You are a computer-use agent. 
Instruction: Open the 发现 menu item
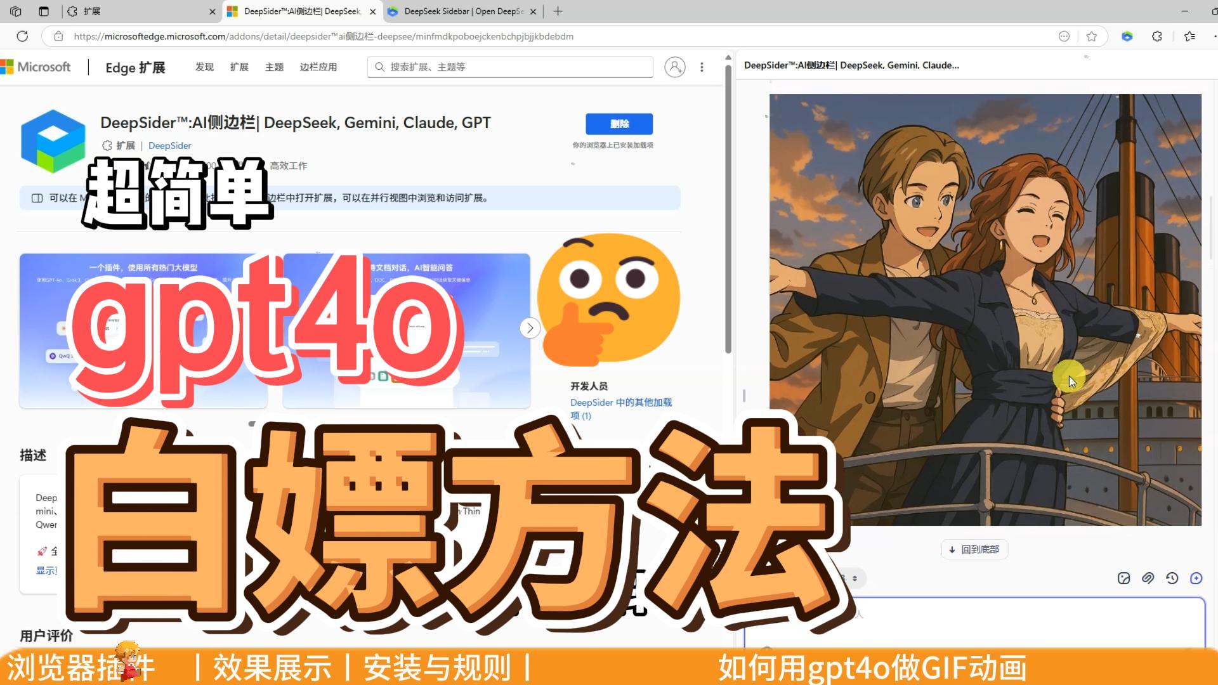(x=204, y=67)
